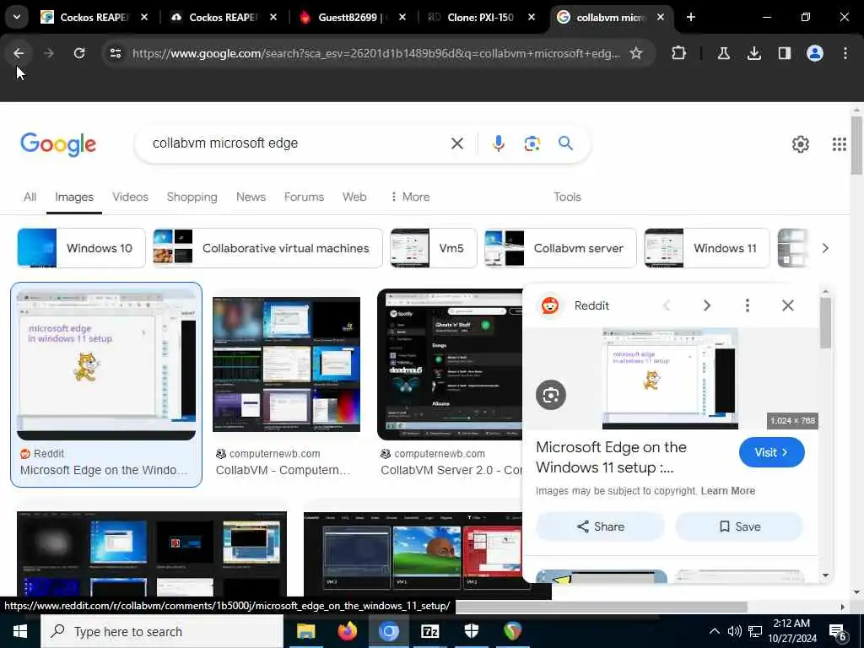Open a new browser tab

click(690, 17)
